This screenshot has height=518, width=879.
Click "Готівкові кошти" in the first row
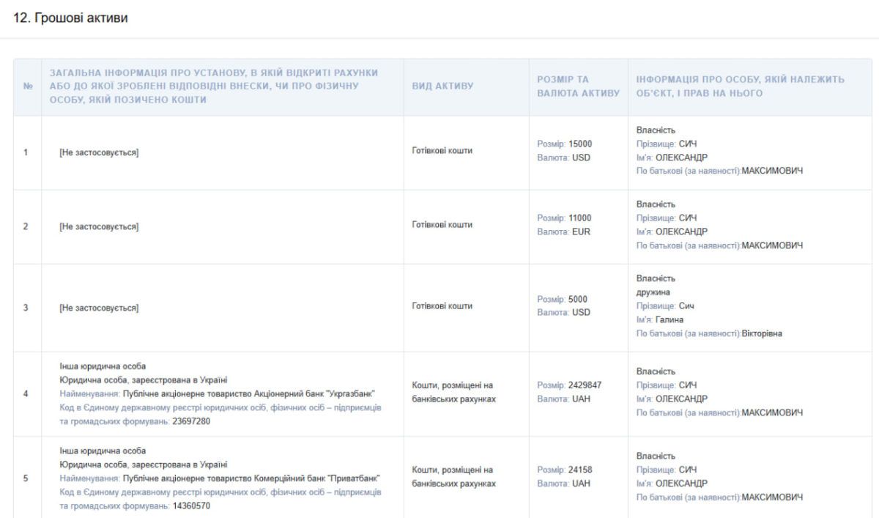pos(442,151)
